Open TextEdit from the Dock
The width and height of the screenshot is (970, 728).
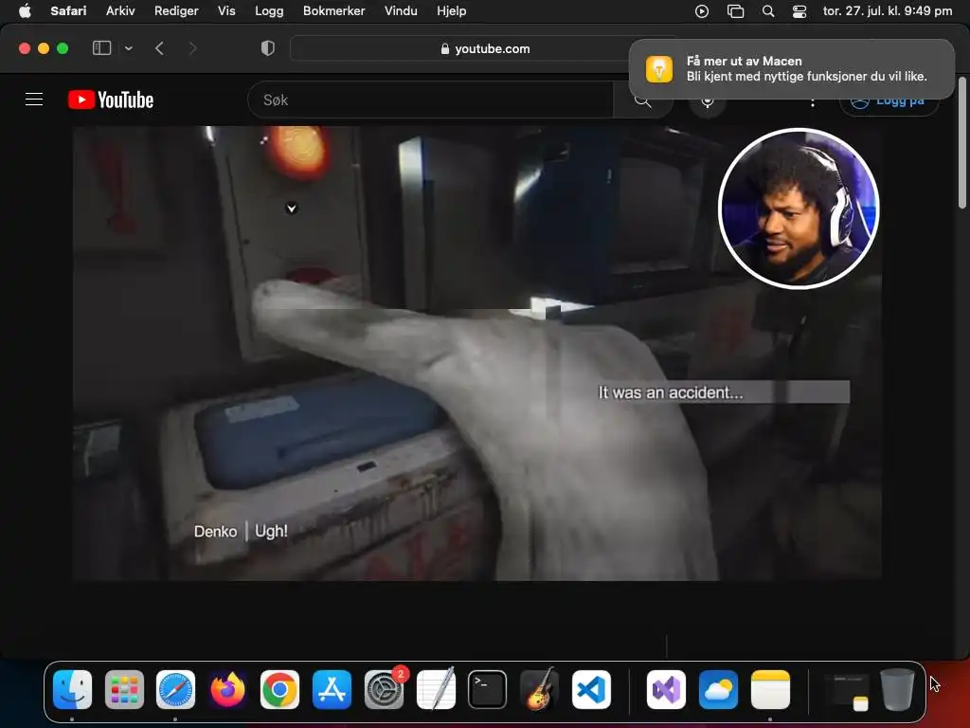coord(436,690)
